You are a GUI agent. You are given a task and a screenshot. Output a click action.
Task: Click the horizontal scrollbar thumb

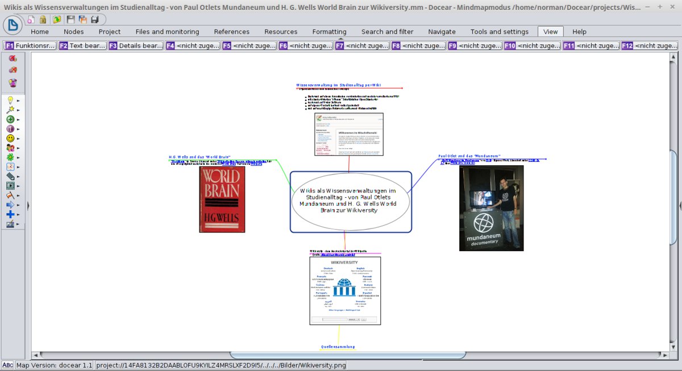pyautogui.click(x=348, y=355)
